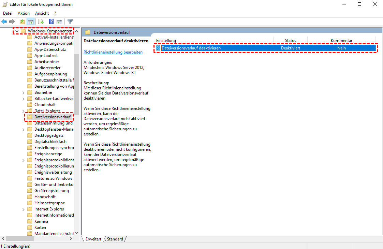Select the Kamera folder in tree
Screen dimensions: 383x249
(41, 221)
